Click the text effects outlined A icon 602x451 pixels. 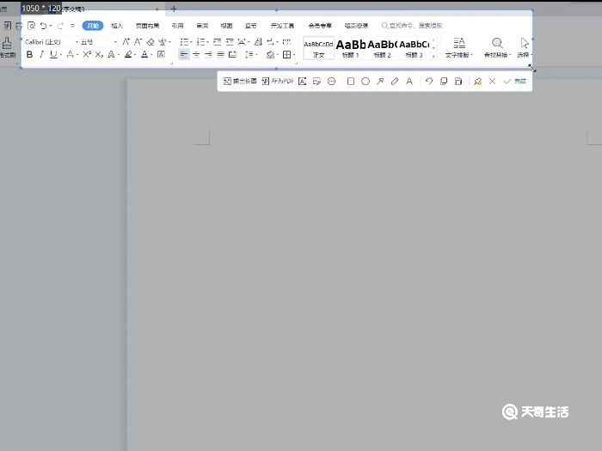tap(111, 54)
